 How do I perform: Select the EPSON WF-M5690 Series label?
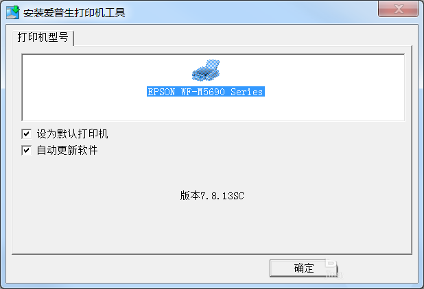click(x=206, y=92)
